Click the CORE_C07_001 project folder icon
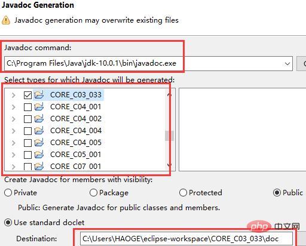The image size is (306, 246). (x=39, y=166)
